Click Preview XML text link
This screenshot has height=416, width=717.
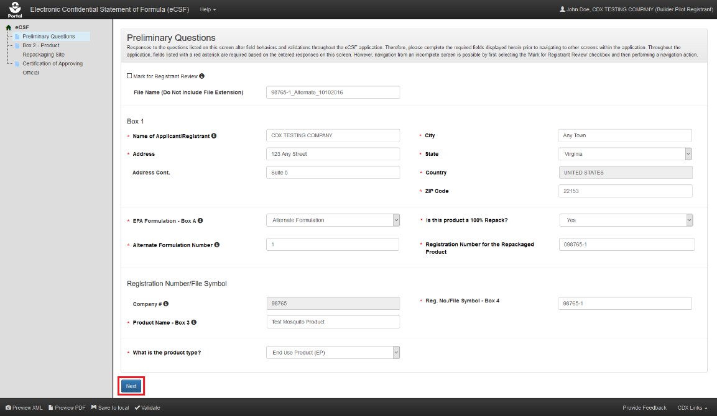click(27, 408)
